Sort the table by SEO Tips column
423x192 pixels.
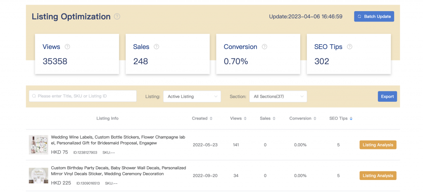pyautogui.click(x=351, y=118)
